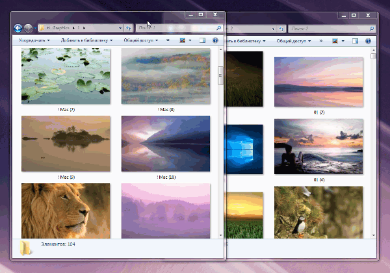Go back in the front Explorer window
The height and width of the screenshot is (273, 390).
18,28
